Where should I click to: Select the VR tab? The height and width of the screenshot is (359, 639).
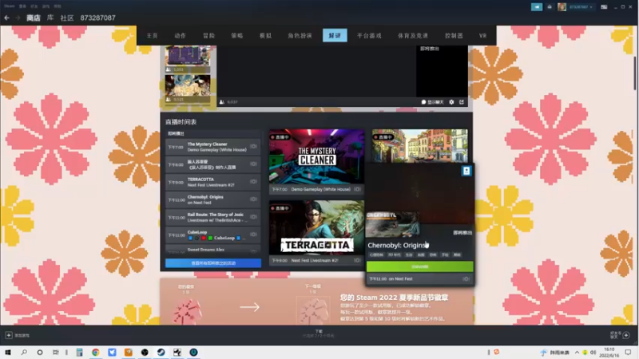coord(483,35)
